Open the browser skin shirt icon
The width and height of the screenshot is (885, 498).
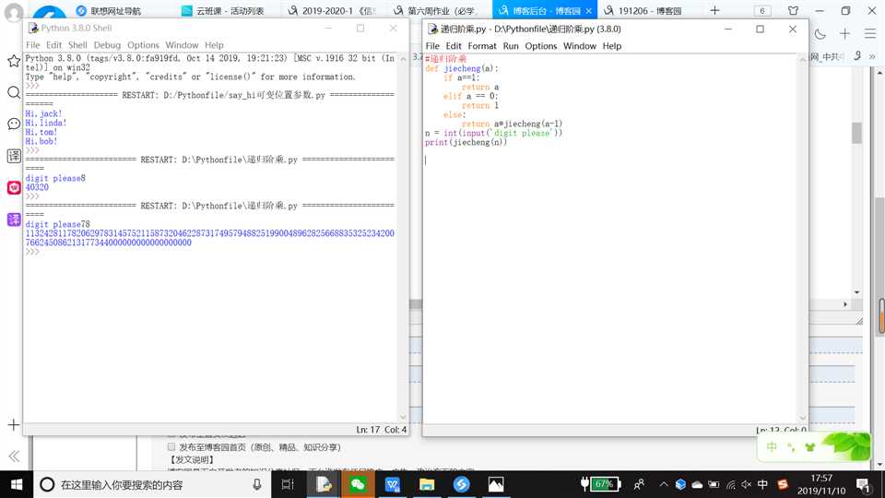[793, 11]
